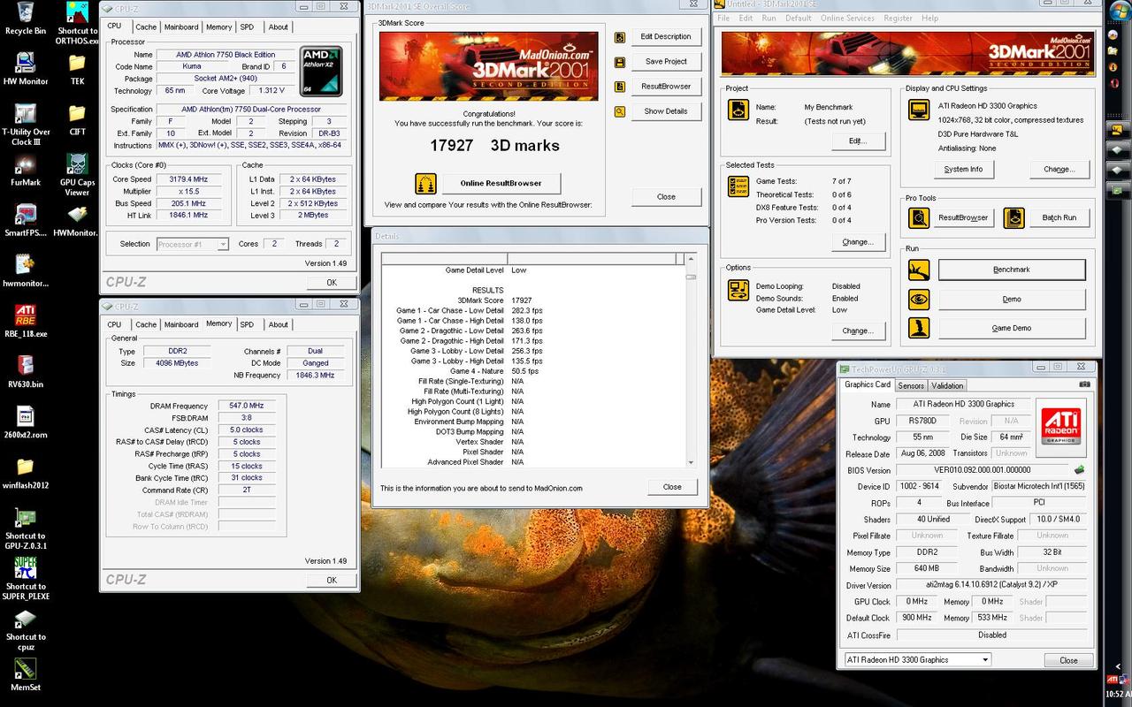Click the Edit... button in Project section

pyautogui.click(x=857, y=141)
